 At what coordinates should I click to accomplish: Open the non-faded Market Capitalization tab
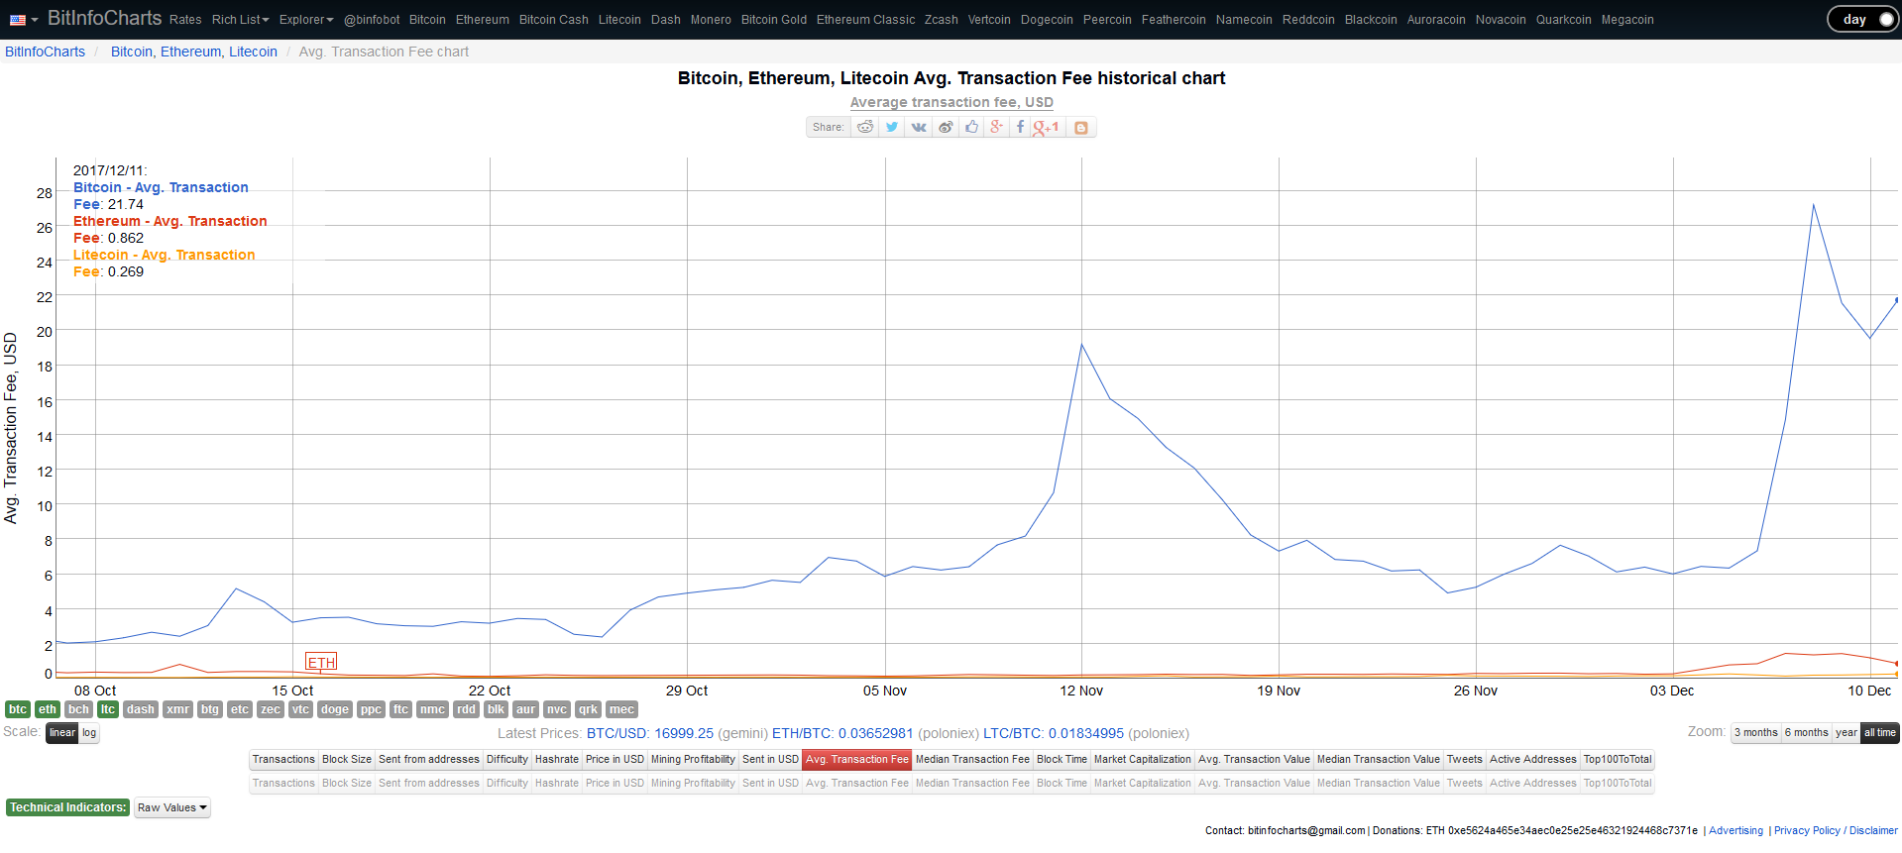(1143, 760)
